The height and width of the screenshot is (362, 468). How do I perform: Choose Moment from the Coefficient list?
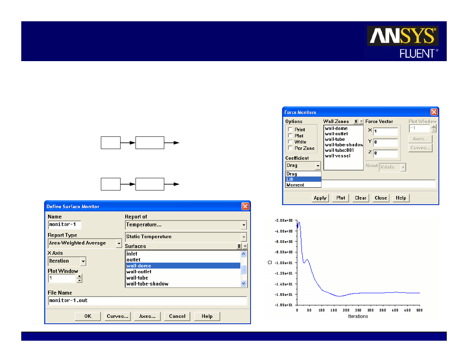(x=303, y=185)
